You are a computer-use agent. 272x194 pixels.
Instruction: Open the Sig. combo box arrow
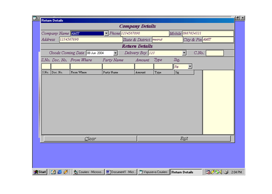pyautogui.click(x=190, y=66)
